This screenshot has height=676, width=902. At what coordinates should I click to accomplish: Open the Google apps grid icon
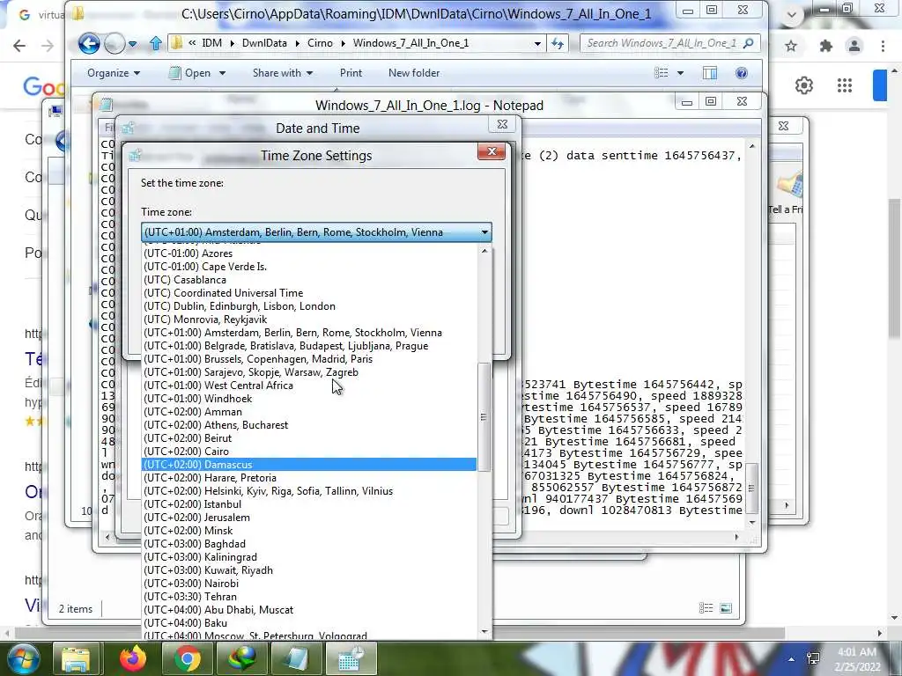pyautogui.click(x=845, y=85)
